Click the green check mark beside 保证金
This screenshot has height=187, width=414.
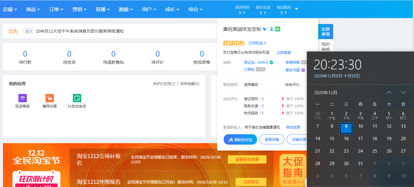click(271, 63)
